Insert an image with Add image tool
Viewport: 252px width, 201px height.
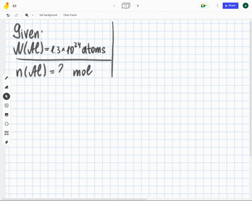click(7, 115)
